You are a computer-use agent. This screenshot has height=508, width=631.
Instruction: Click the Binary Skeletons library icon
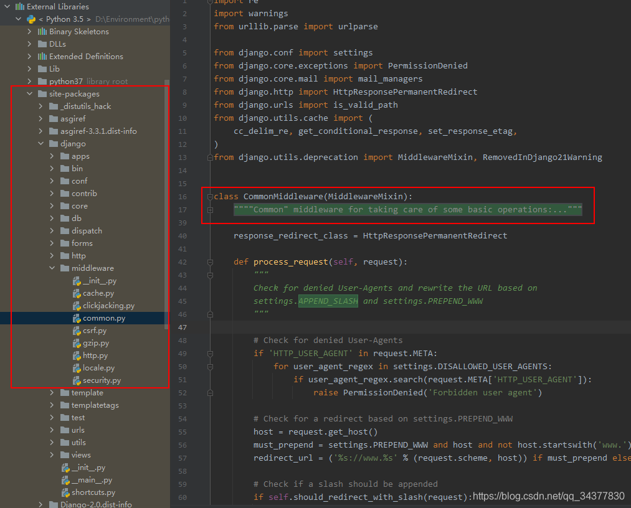click(x=42, y=31)
